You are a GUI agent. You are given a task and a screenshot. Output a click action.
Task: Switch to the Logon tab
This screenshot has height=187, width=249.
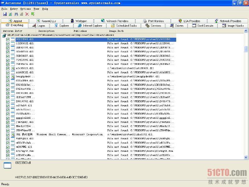point(39,26)
